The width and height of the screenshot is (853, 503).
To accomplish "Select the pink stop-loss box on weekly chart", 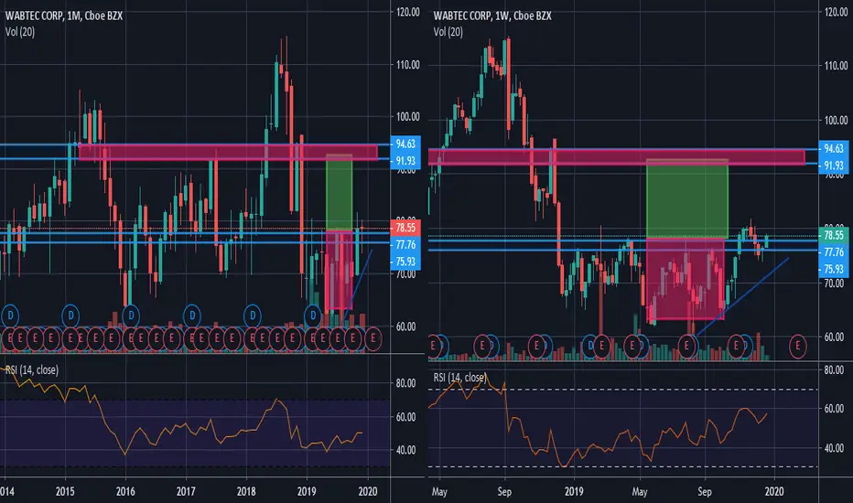I will [x=686, y=279].
